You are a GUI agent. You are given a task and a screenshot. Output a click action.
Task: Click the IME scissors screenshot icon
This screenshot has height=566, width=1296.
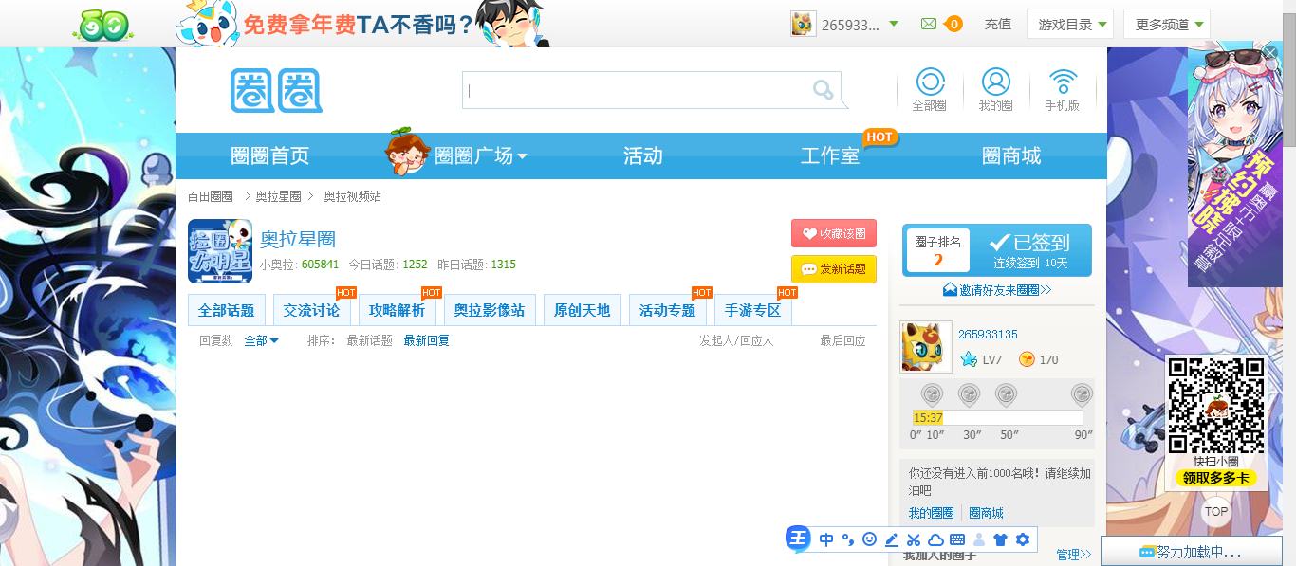pyautogui.click(x=914, y=539)
